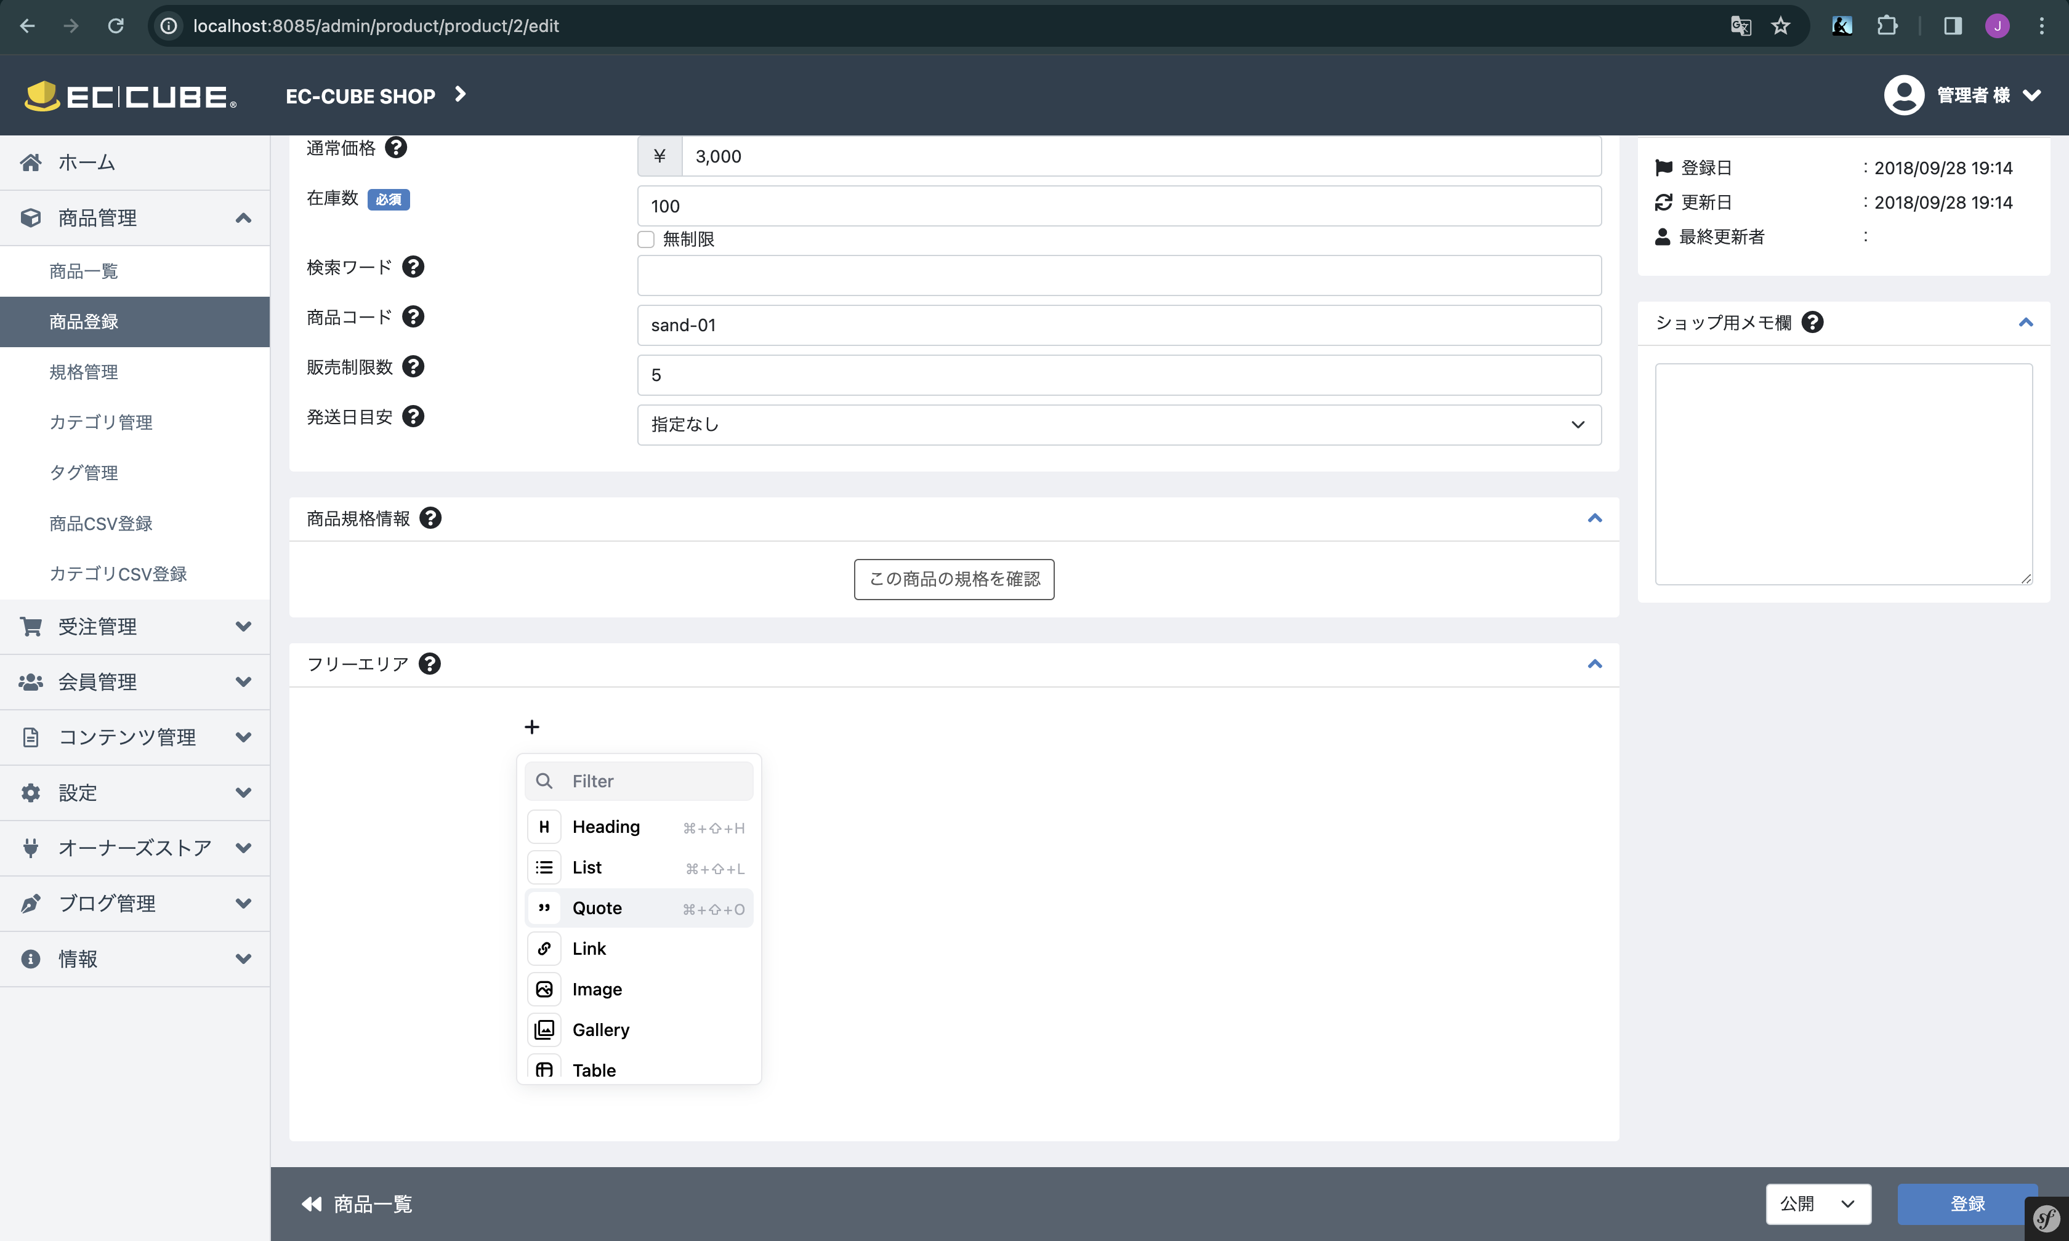Expand the 情報 sidebar section
Screen dimensions: 2069x1241
tap(135, 958)
